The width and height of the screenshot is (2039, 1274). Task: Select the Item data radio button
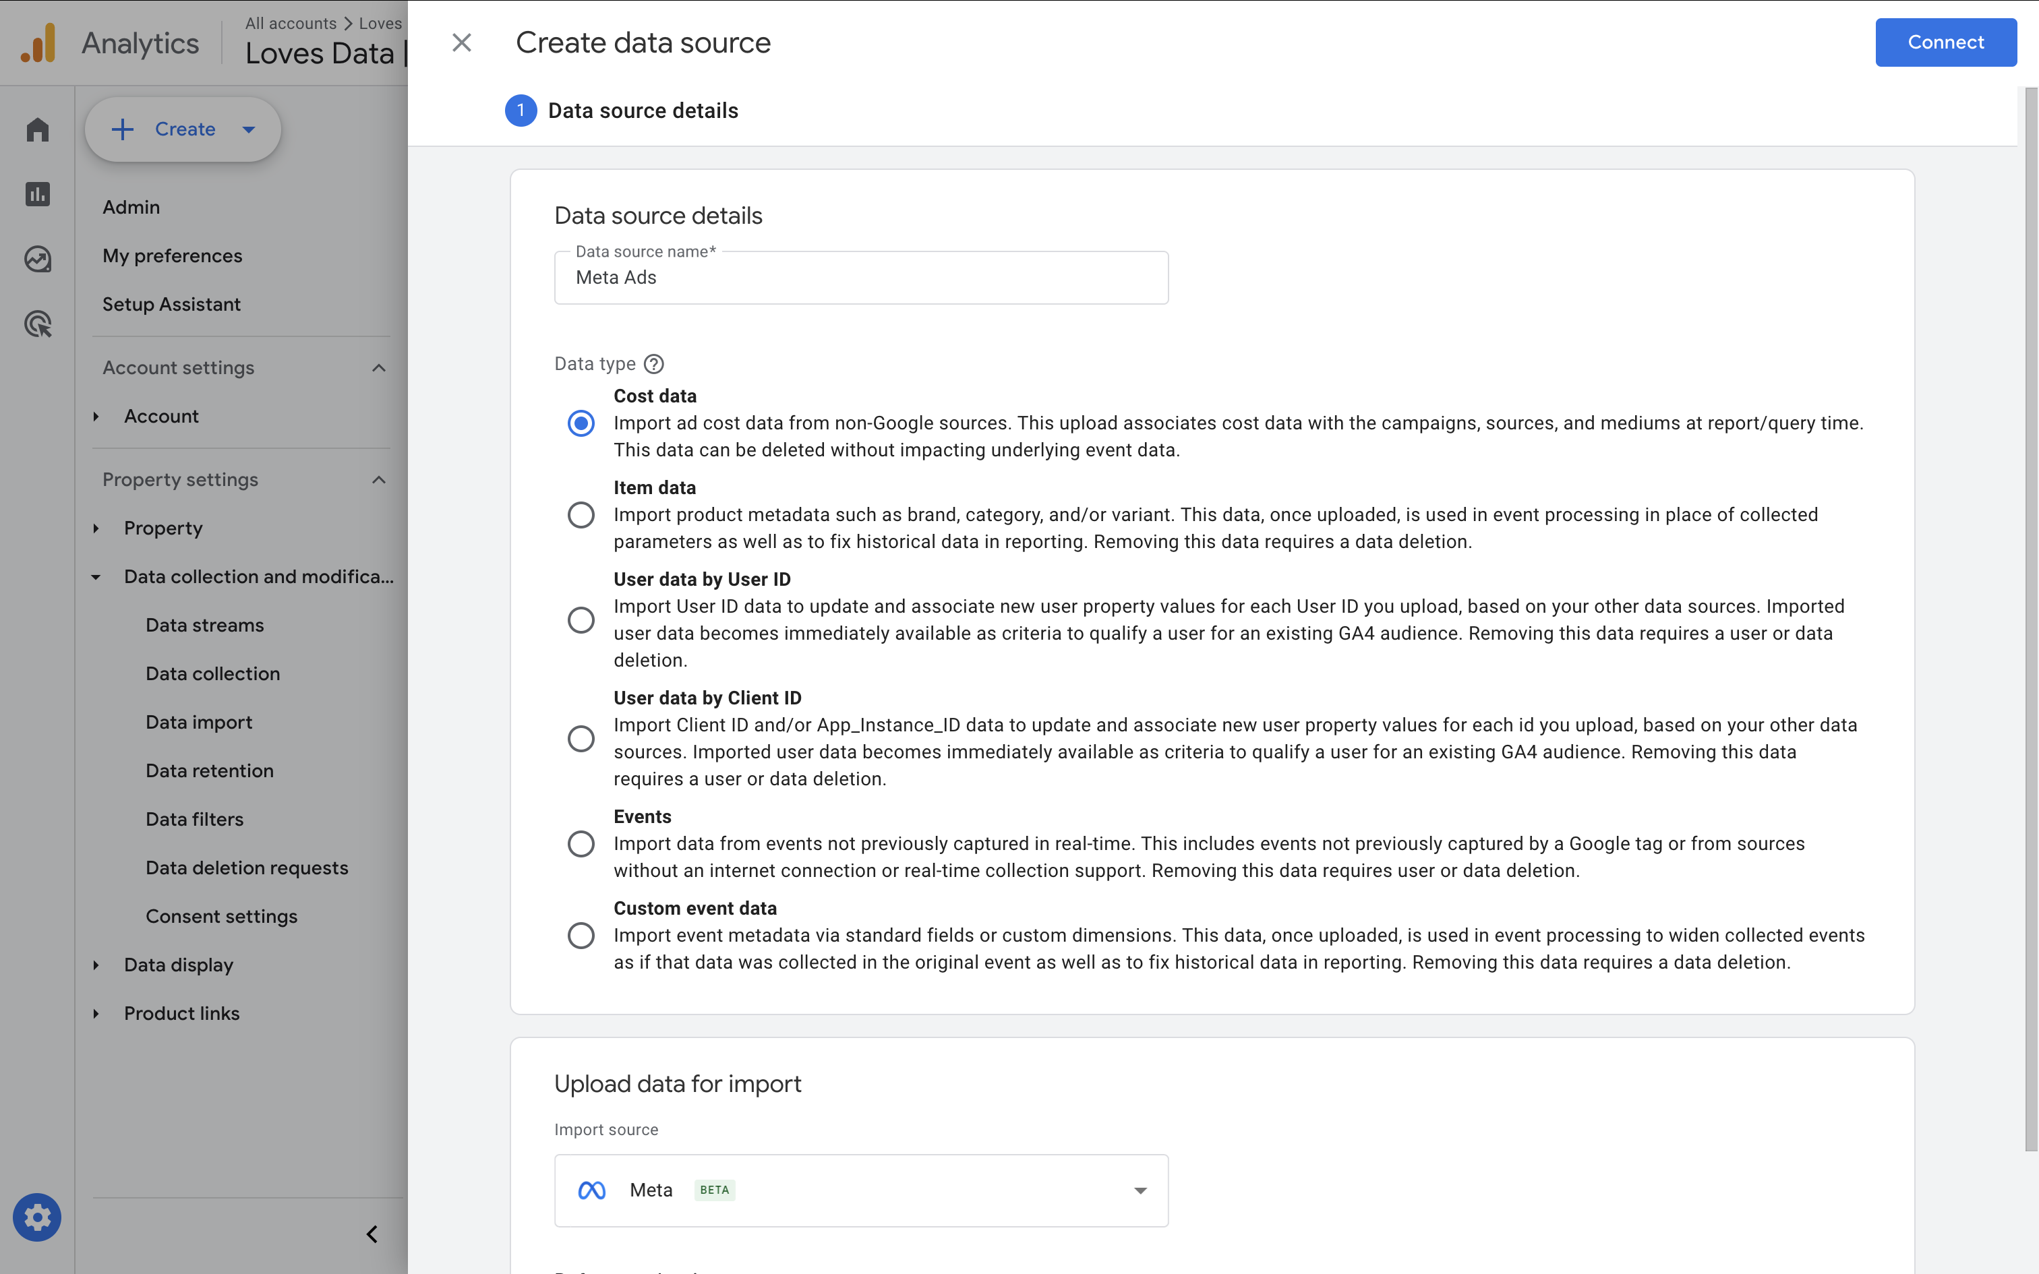pyautogui.click(x=581, y=515)
